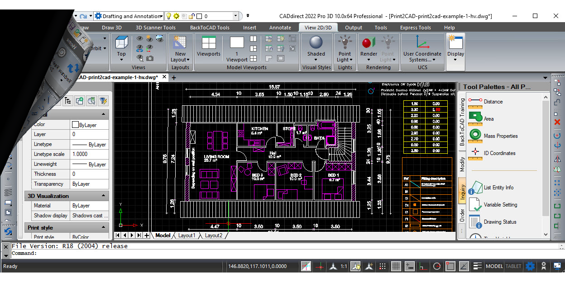Toggle the layer lightbulb on/off icon
The width and height of the screenshot is (565, 282).
(168, 16)
